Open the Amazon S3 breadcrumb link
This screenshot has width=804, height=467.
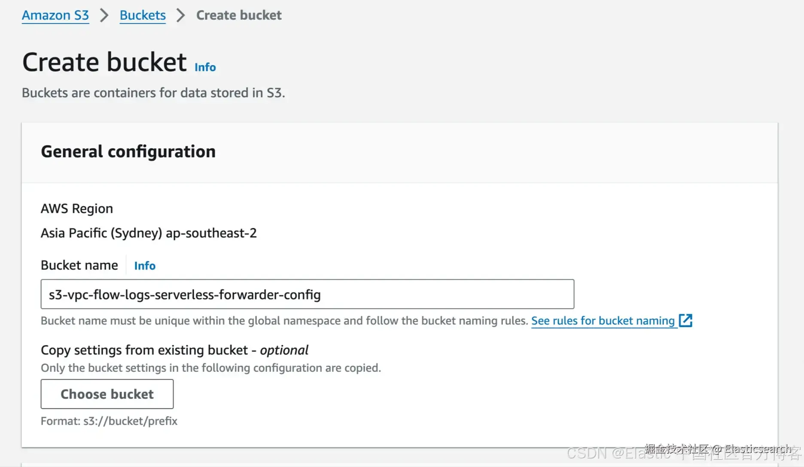55,15
